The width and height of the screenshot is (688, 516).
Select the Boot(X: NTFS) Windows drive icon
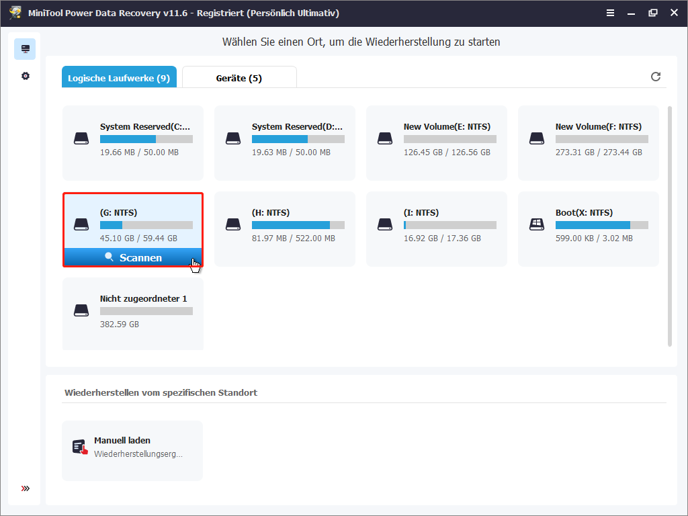click(537, 224)
